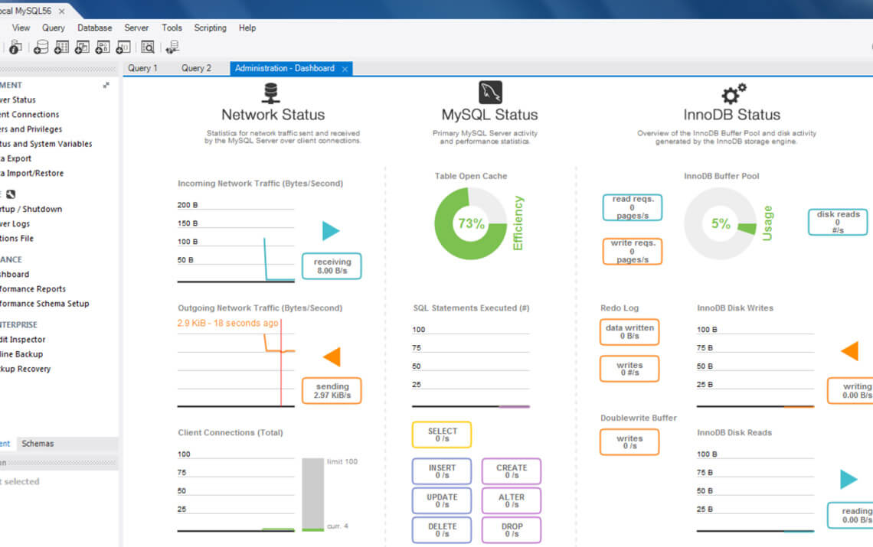Click the search table data toolbar icon
The width and height of the screenshot is (873, 547).
click(148, 47)
